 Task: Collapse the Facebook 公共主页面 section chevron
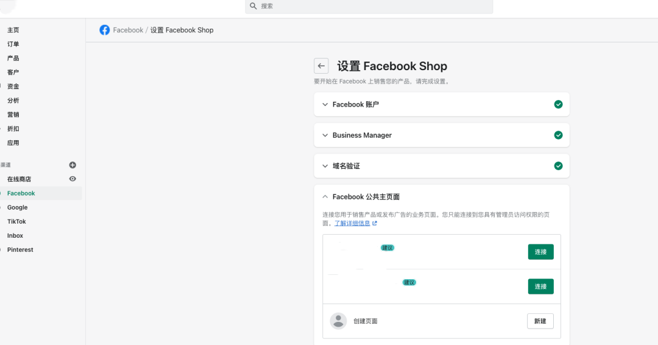click(325, 196)
